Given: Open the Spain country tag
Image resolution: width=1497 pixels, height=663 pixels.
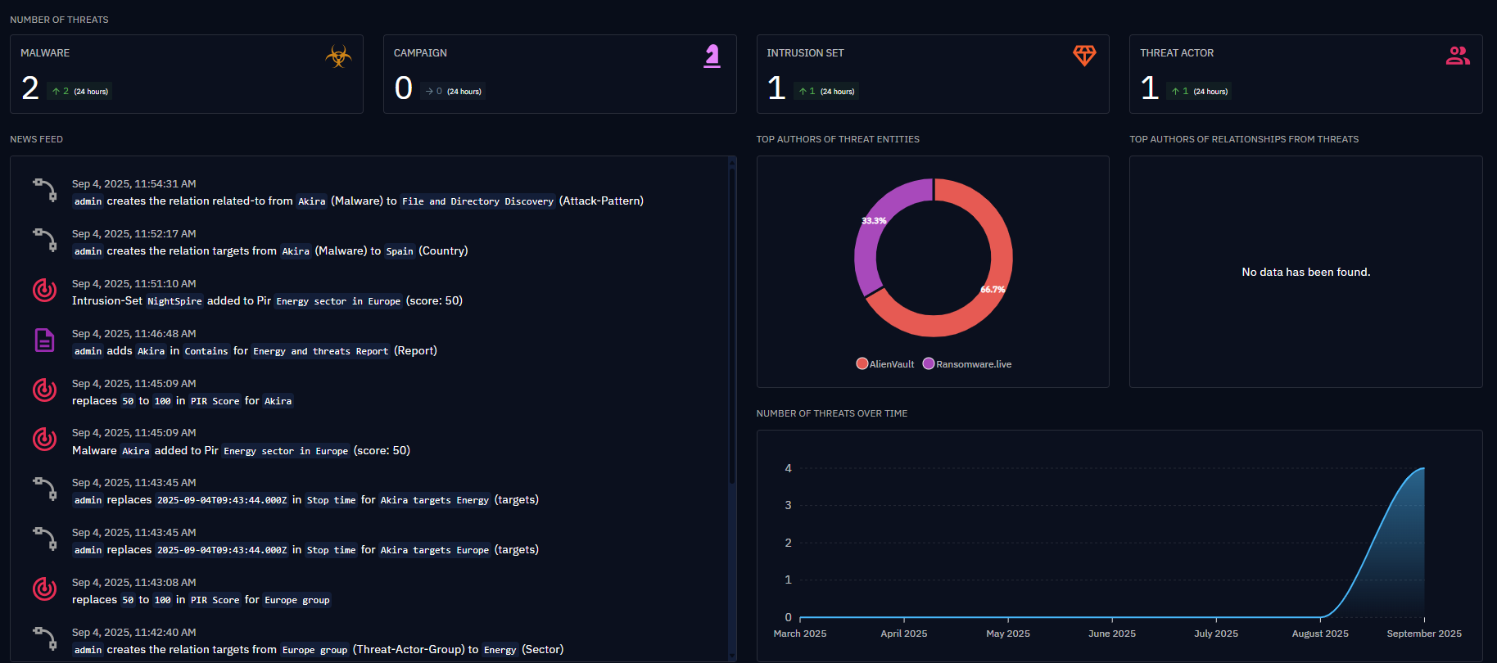Looking at the screenshot, I should [400, 251].
